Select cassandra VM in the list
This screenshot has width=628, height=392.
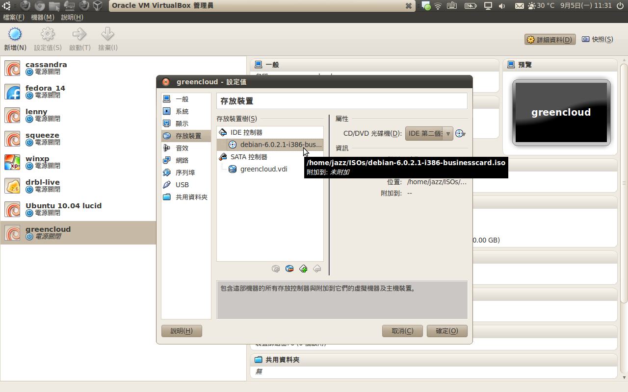pyautogui.click(x=123, y=68)
